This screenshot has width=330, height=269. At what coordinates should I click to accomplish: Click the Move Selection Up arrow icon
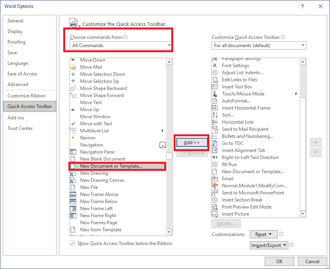(x=73, y=81)
